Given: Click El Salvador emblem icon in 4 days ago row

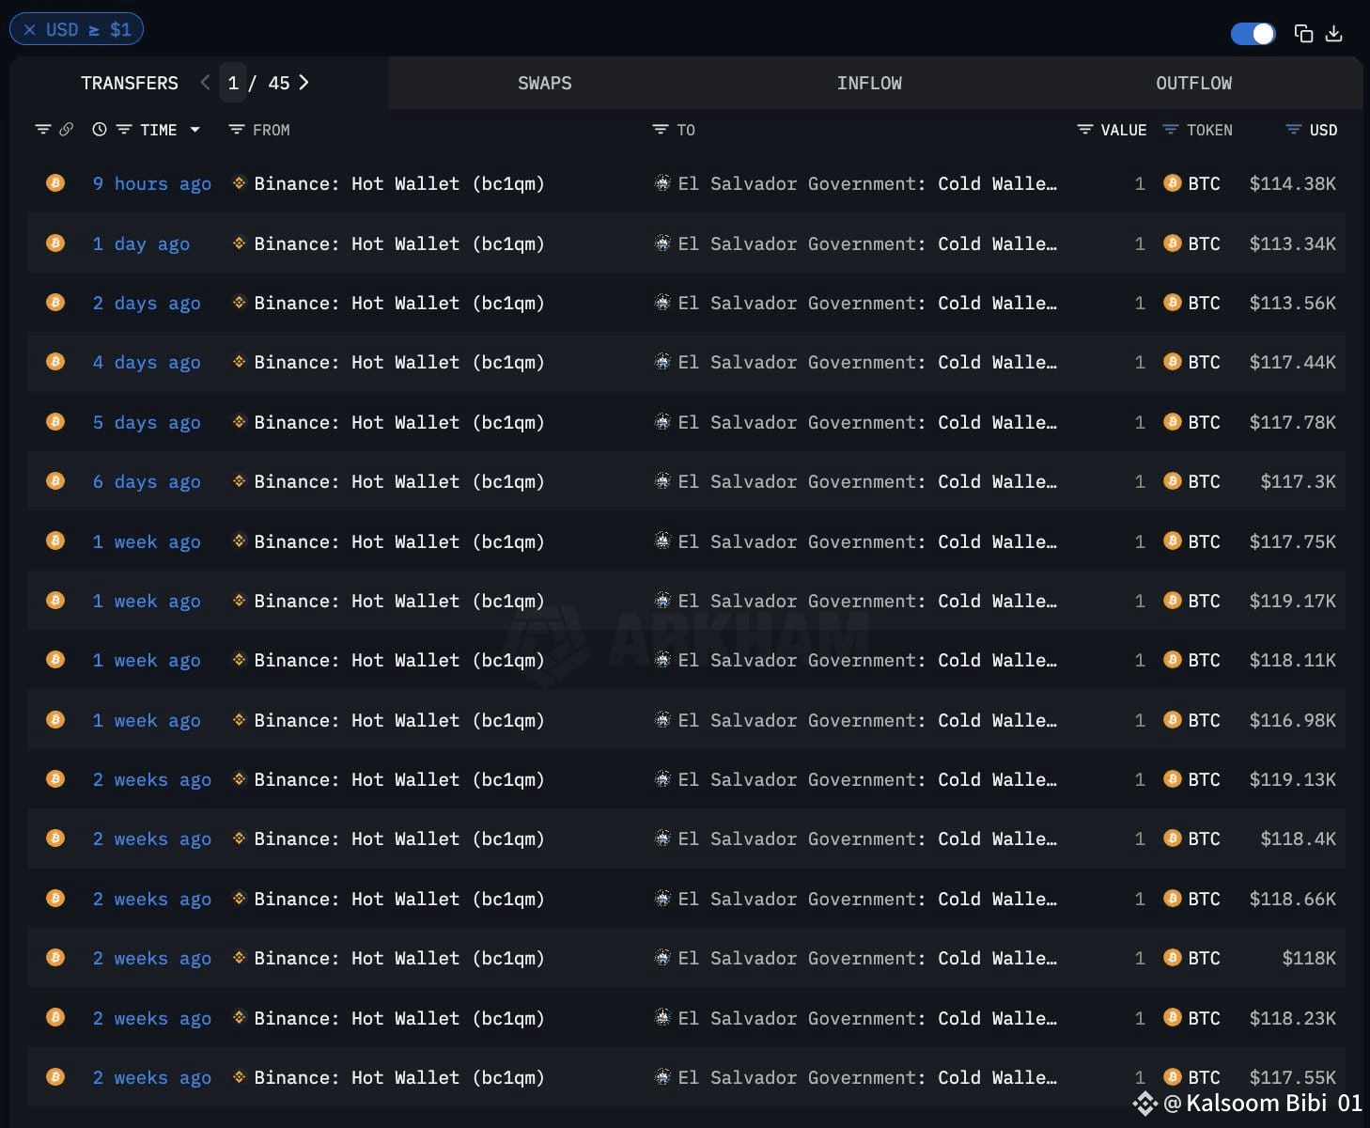Looking at the screenshot, I should tap(662, 362).
